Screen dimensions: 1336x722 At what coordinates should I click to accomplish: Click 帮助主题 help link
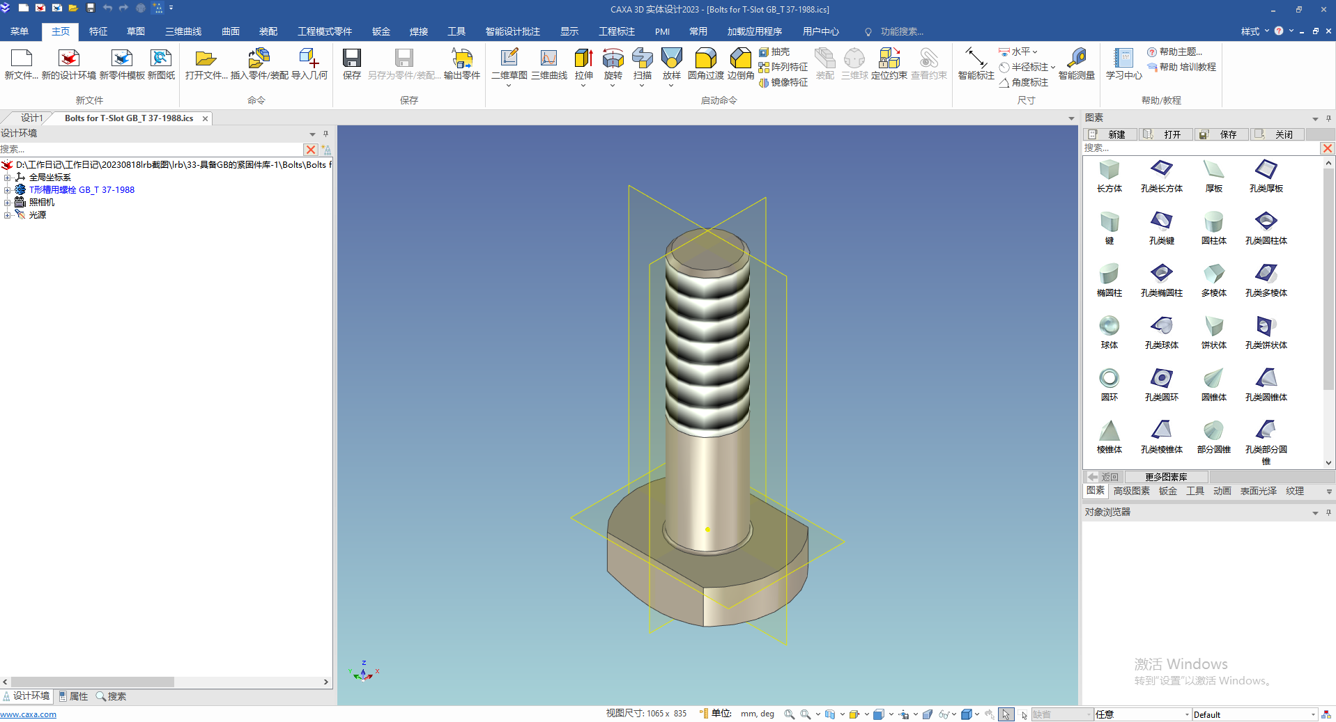click(1175, 52)
